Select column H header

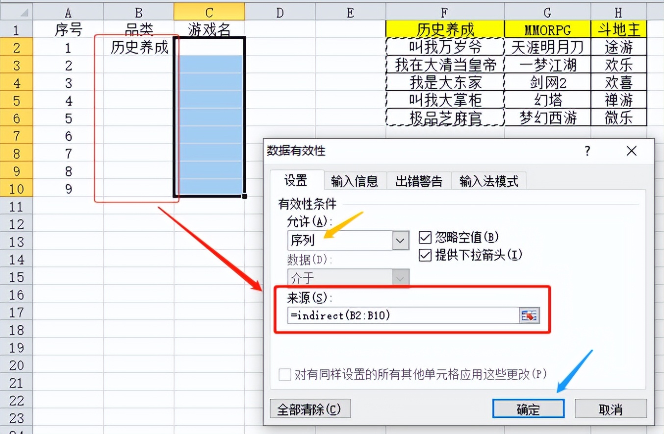[618, 12]
